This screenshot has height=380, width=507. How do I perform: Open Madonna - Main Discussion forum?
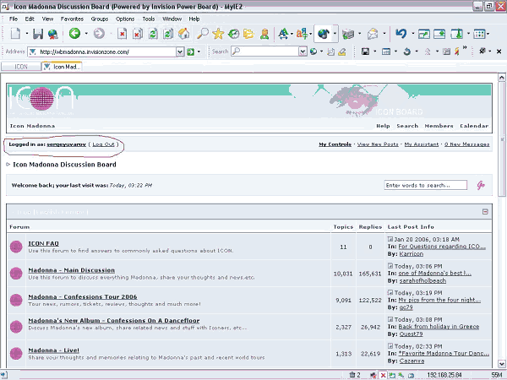72,270
